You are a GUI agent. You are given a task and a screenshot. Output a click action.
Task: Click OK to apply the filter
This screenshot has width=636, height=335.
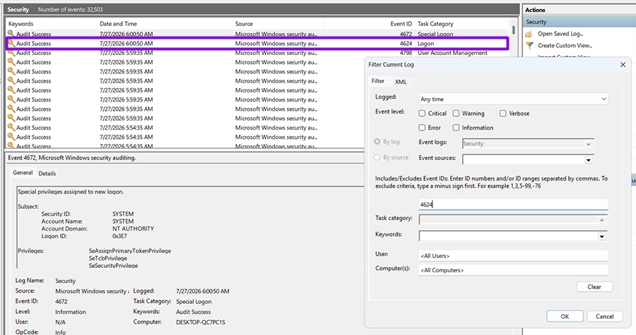[x=565, y=317]
